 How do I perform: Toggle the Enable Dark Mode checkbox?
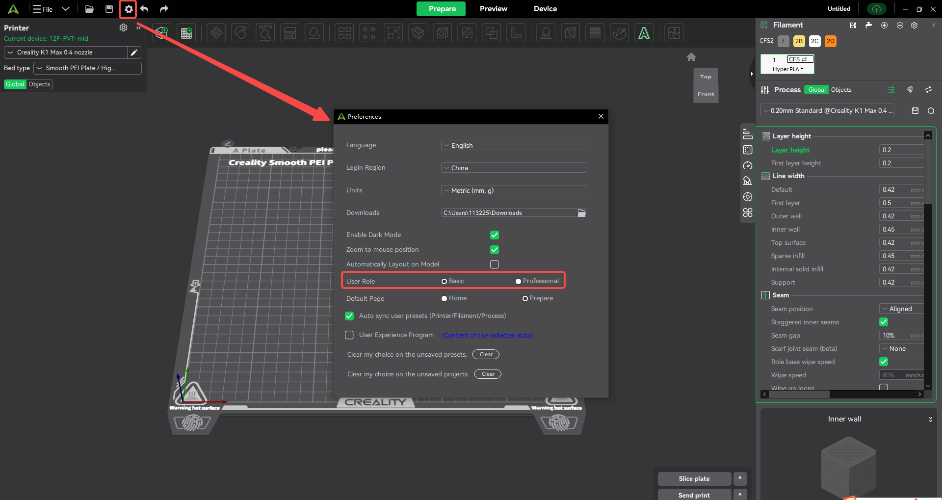[495, 235]
